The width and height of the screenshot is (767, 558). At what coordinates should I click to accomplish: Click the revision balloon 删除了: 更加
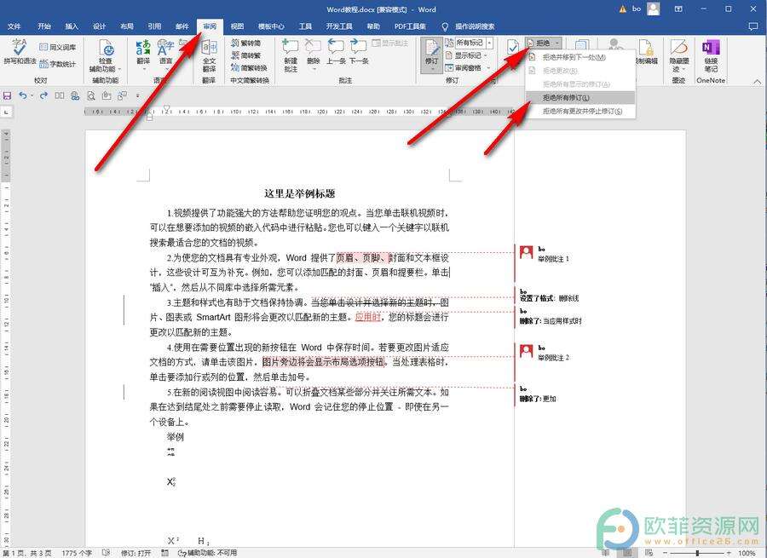(x=538, y=399)
